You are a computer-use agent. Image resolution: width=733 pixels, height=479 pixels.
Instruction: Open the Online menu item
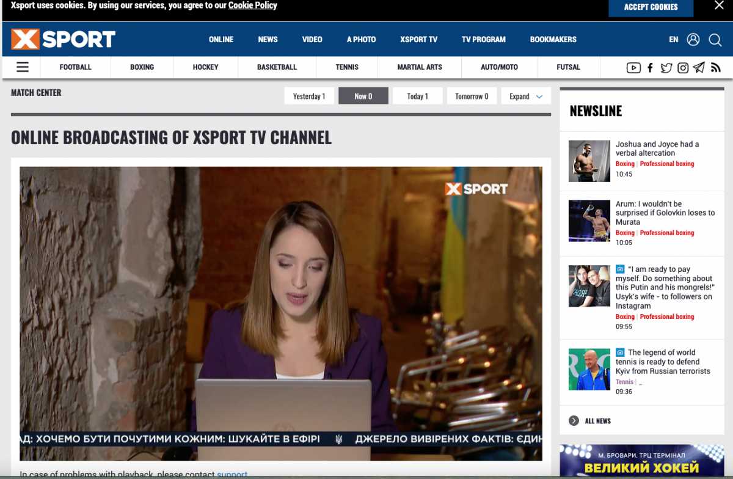pyautogui.click(x=221, y=39)
